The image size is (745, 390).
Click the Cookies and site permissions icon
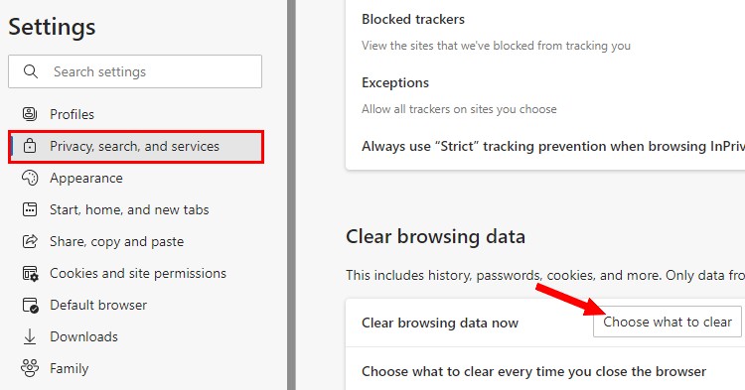(31, 273)
